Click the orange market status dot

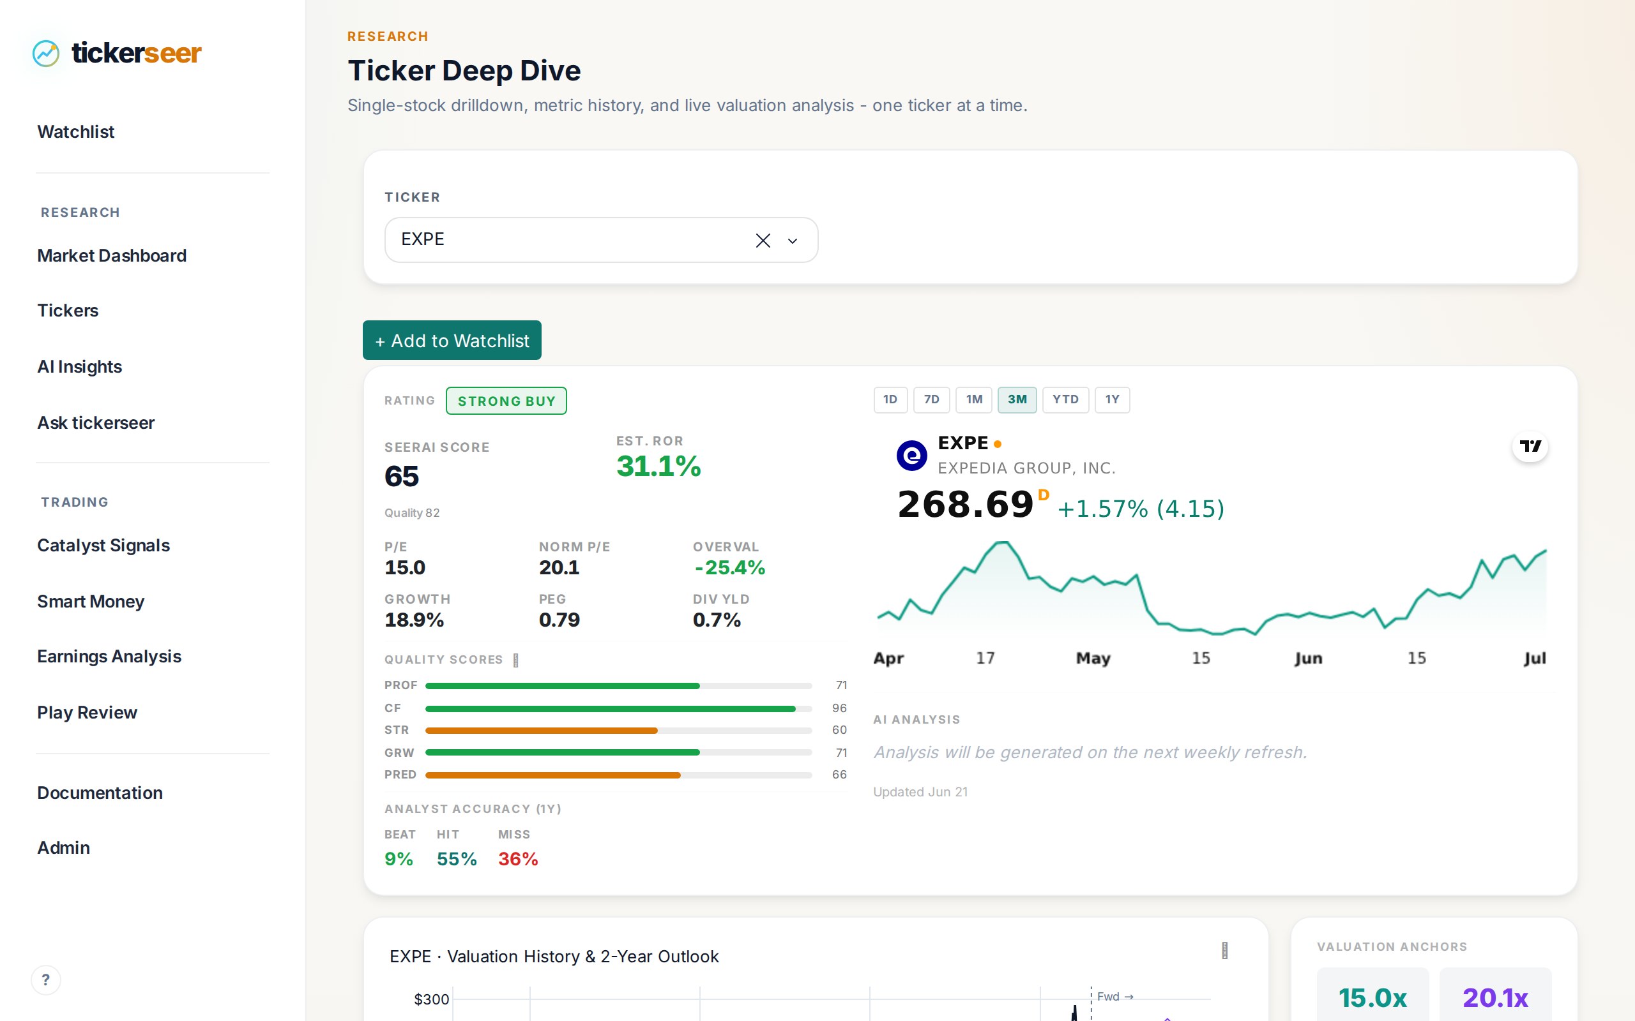(x=998, y=443)
